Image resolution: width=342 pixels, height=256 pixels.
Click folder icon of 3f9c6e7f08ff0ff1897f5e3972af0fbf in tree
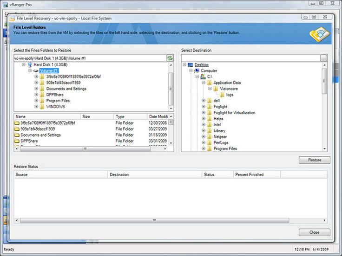(x=42, y=77)
